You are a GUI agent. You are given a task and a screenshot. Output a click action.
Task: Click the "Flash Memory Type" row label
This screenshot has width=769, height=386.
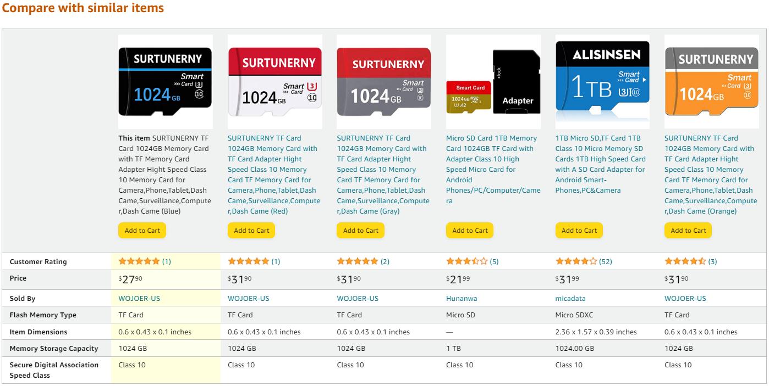pos(43,315)
